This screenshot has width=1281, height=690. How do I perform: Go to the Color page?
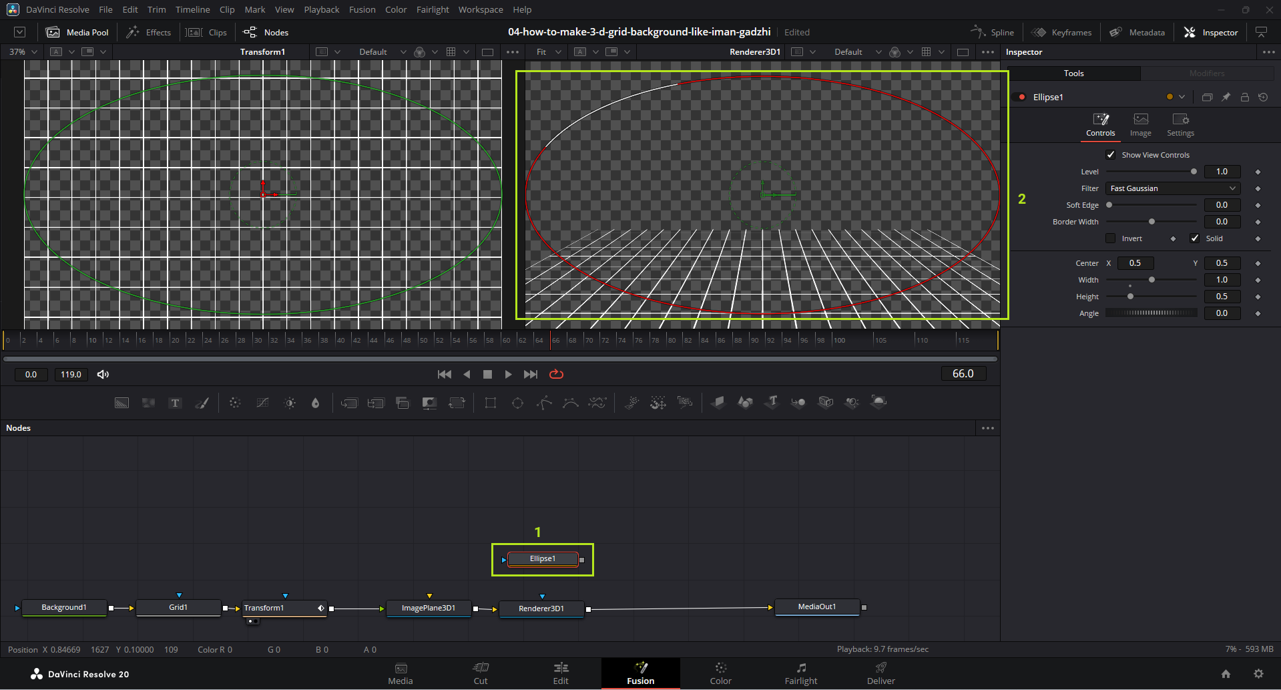pos(720,673)
